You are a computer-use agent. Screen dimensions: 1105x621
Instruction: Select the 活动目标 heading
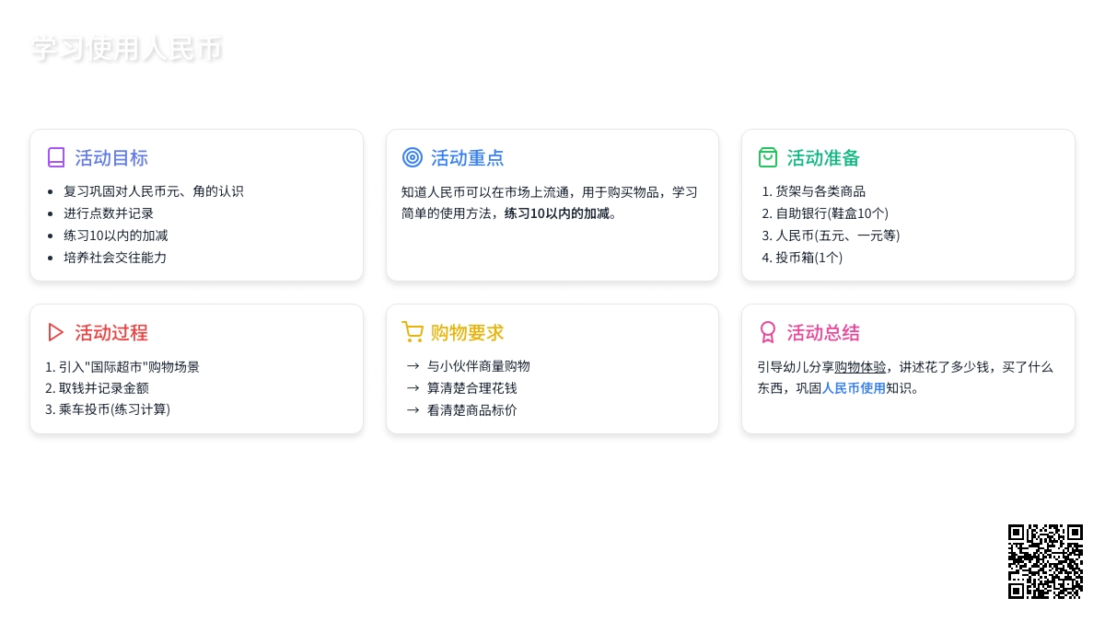coord(111,157)
